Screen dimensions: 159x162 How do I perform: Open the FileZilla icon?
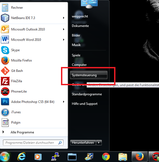5,81
